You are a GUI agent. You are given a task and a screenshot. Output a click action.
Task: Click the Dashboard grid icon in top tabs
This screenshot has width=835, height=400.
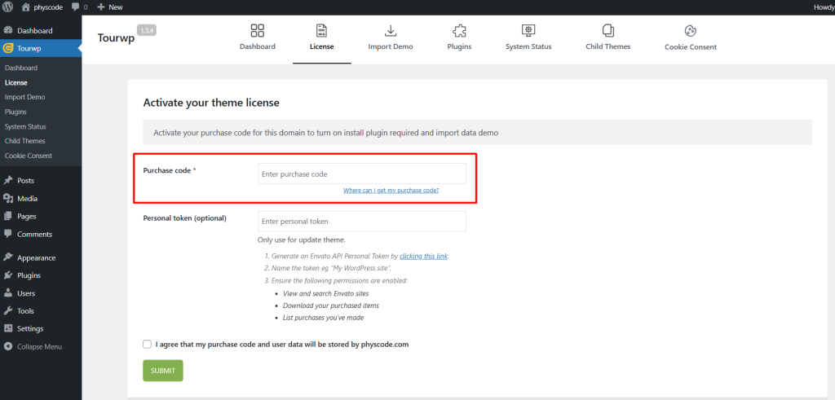[257, 30]
